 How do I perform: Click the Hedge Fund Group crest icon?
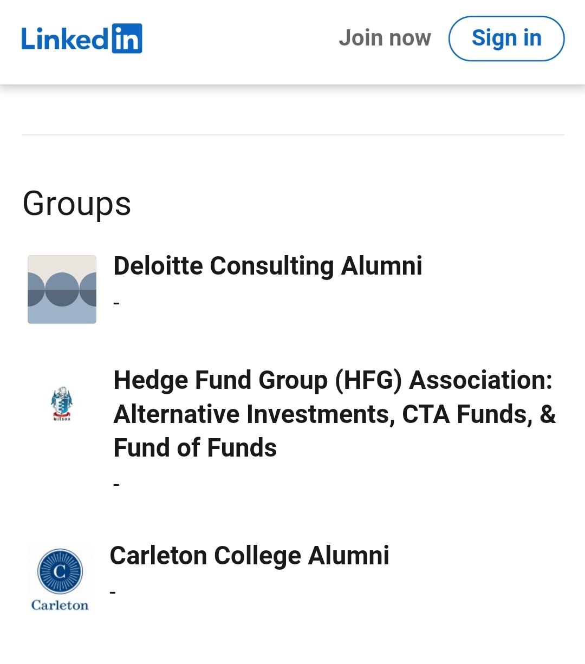tap(62, 404)
